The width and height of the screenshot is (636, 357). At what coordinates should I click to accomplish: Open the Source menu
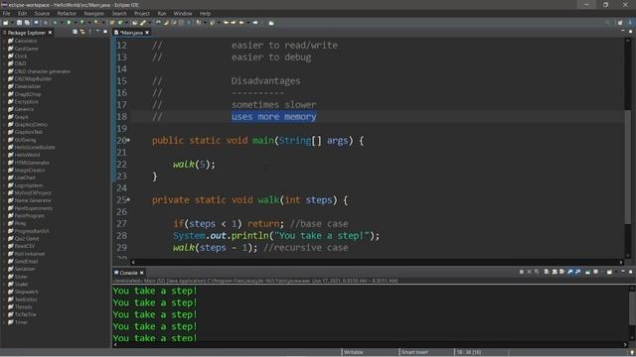pyautogui.click(x=42, y=13)
